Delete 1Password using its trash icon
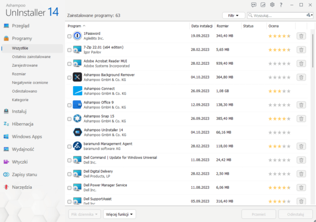This screenshot has width=316, height=222. 301,36
